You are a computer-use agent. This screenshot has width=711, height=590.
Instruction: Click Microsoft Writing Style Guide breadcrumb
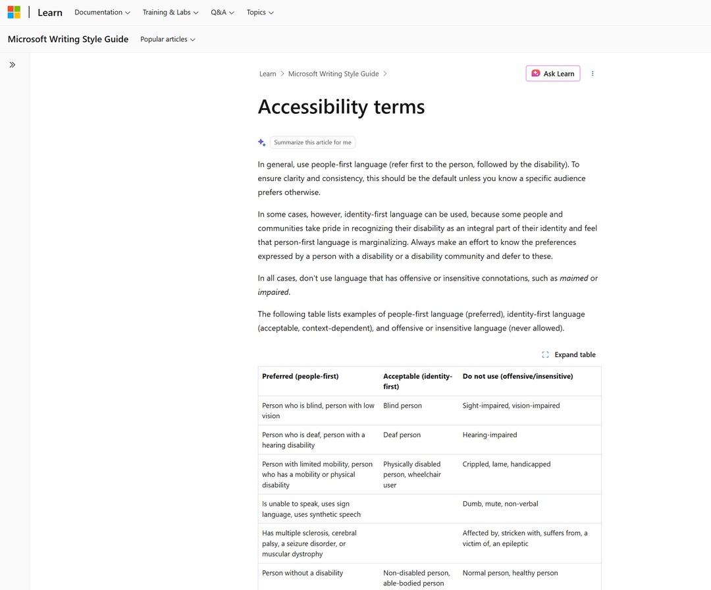pos(333,74)
